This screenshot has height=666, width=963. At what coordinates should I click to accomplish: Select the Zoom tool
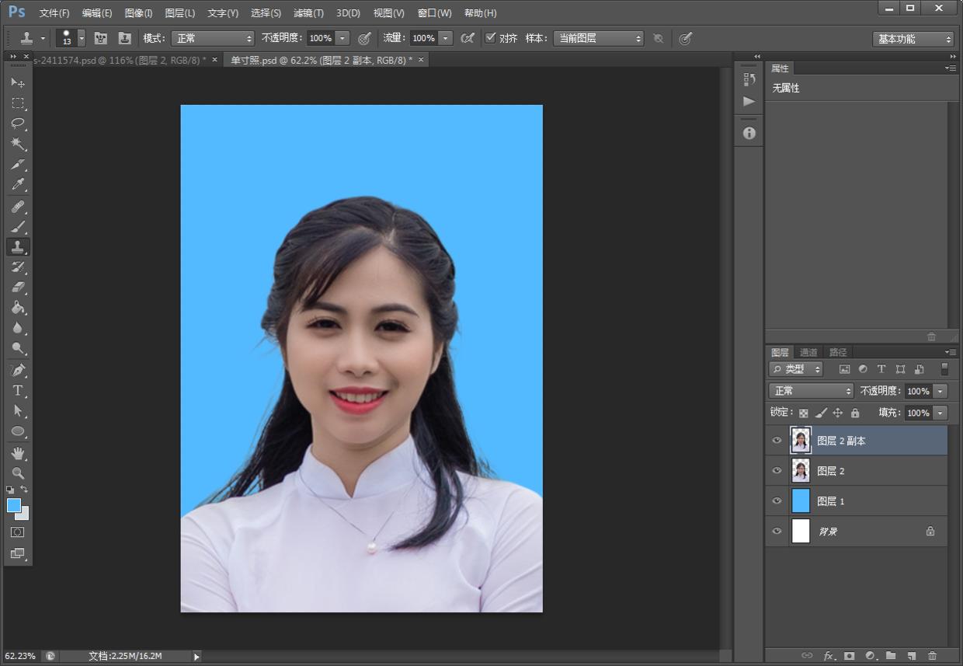[x=18, y=472]
